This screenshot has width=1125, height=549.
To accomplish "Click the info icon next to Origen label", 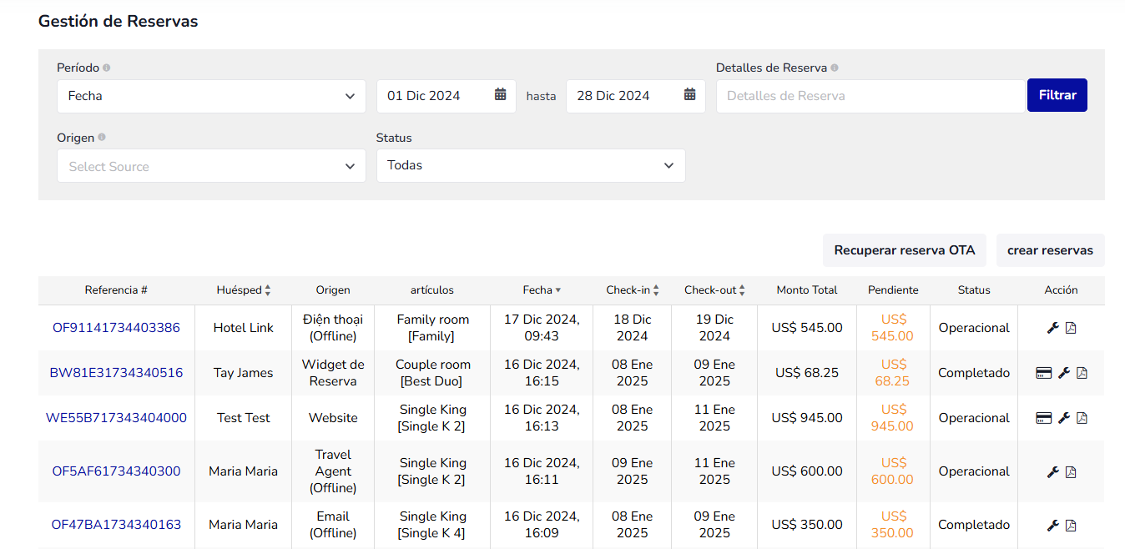I will coord(102,138).
